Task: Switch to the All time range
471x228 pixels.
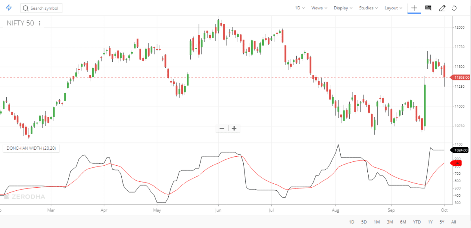Action: coord(454,222)
